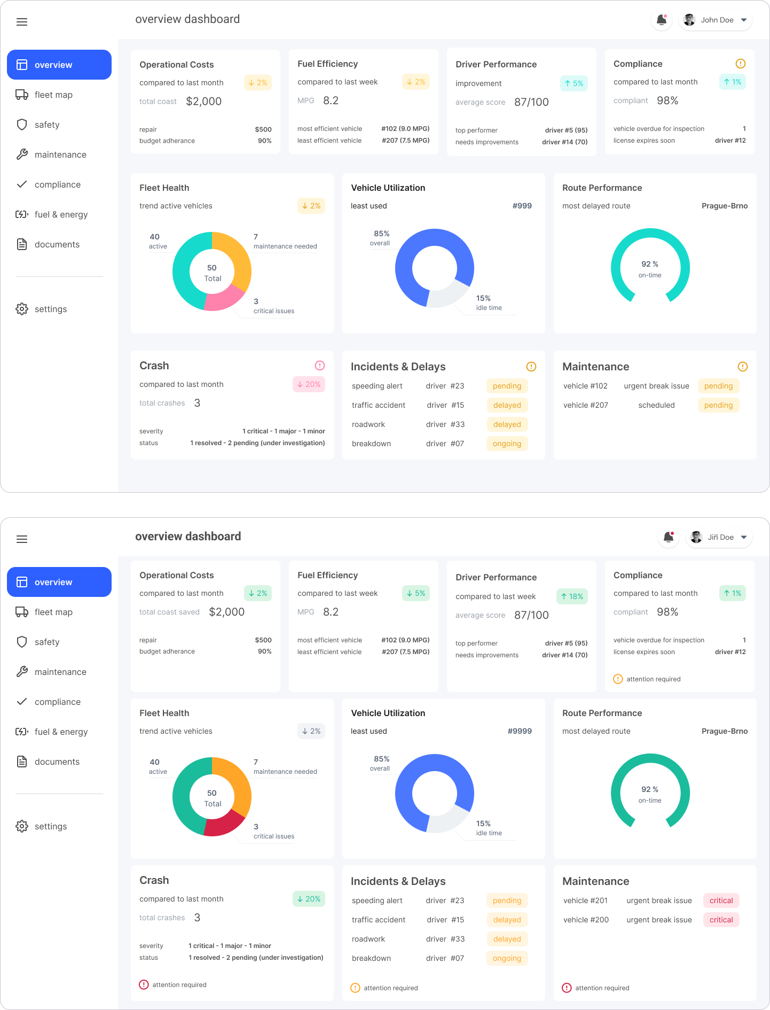Click the warning icon in Maintenance card header
Image resolution: width=770 pixels, height=1010 pixels.
tap(742, 367)
